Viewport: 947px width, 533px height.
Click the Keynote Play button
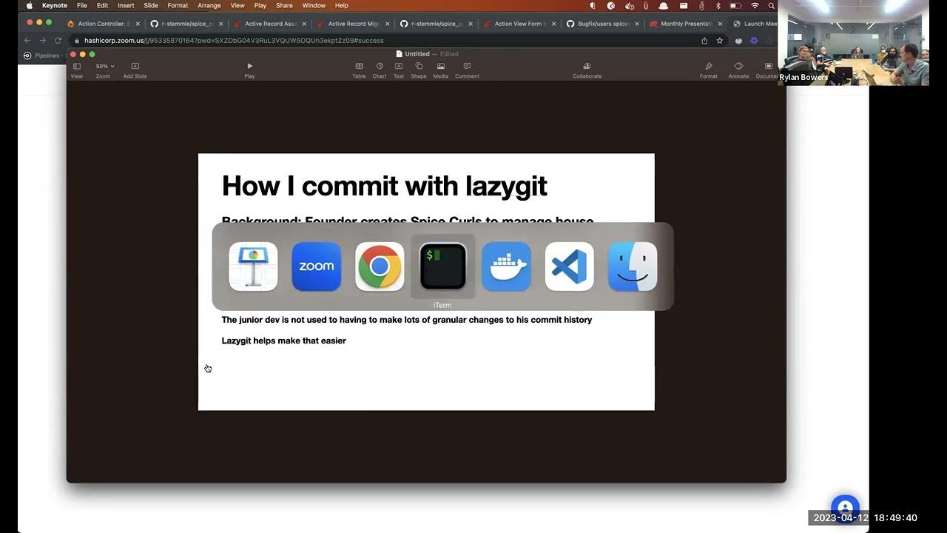click(249, 70)
